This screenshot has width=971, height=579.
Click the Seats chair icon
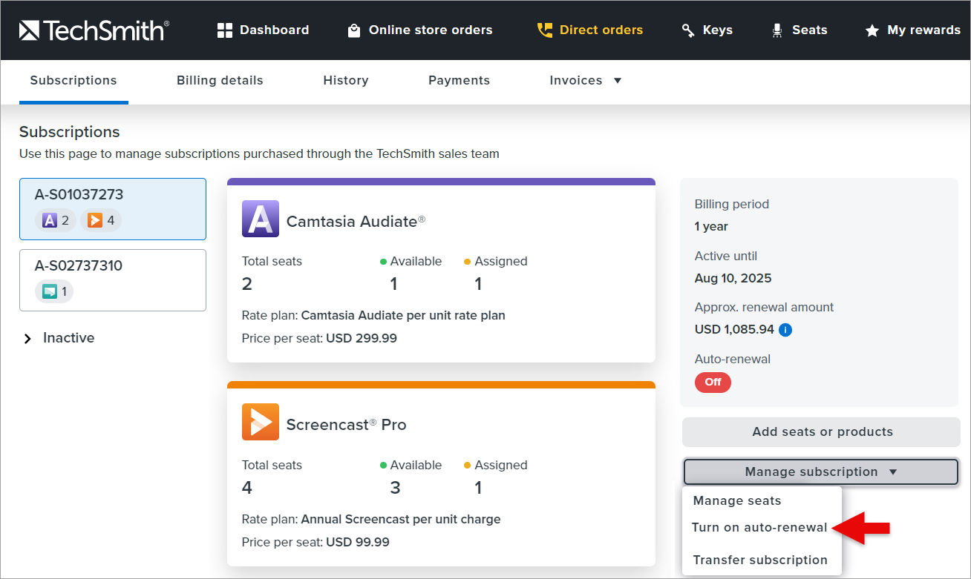point(777,30)
